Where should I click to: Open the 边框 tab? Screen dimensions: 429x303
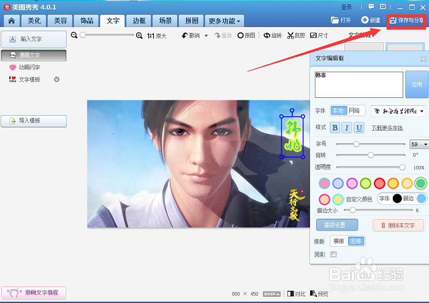click(x=139, y=21)
